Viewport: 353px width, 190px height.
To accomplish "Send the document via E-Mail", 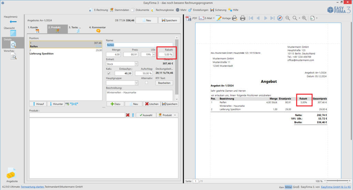I will 205,18.
